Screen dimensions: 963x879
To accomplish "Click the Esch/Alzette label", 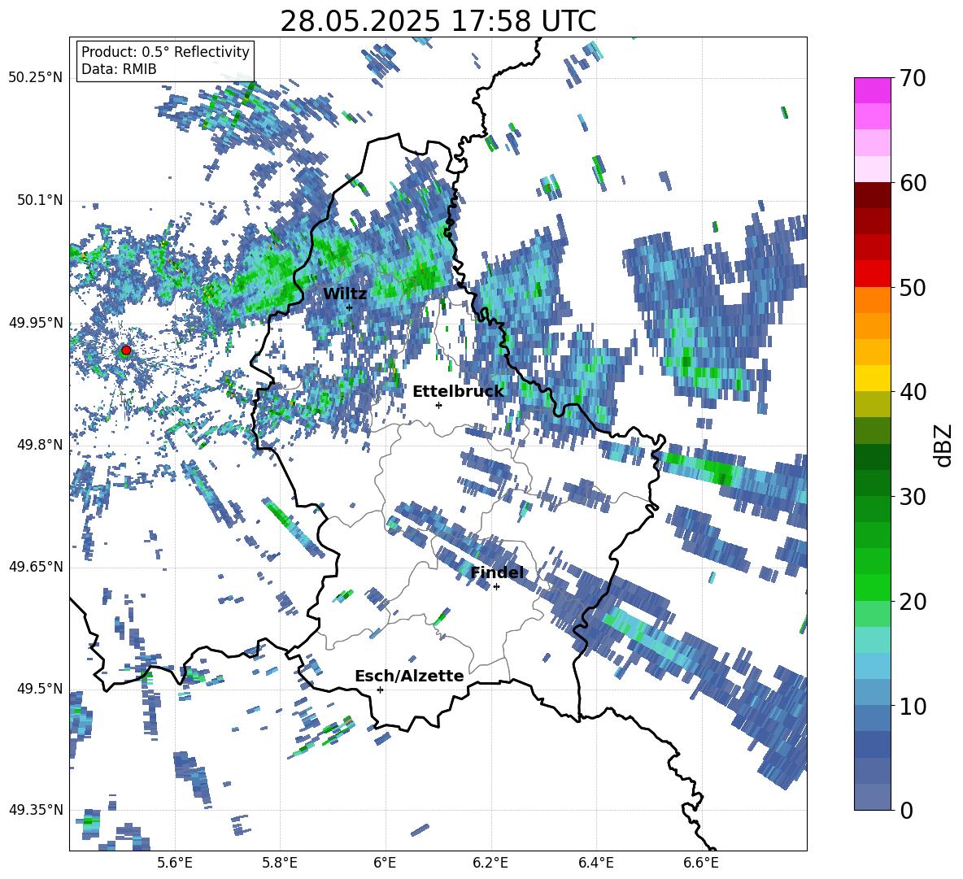I will pos(409,676).
